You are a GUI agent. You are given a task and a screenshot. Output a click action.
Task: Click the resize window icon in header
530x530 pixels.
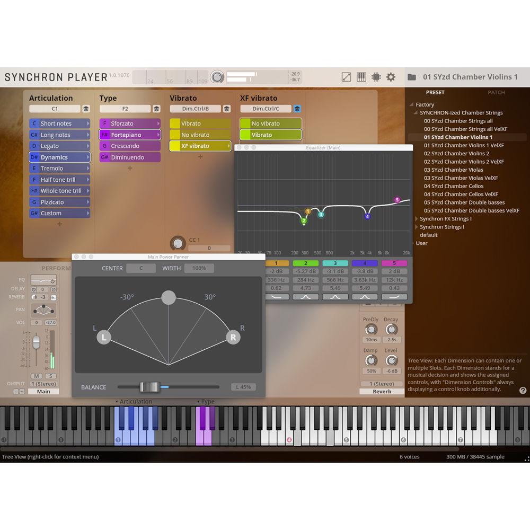click(x=346, y=77)
